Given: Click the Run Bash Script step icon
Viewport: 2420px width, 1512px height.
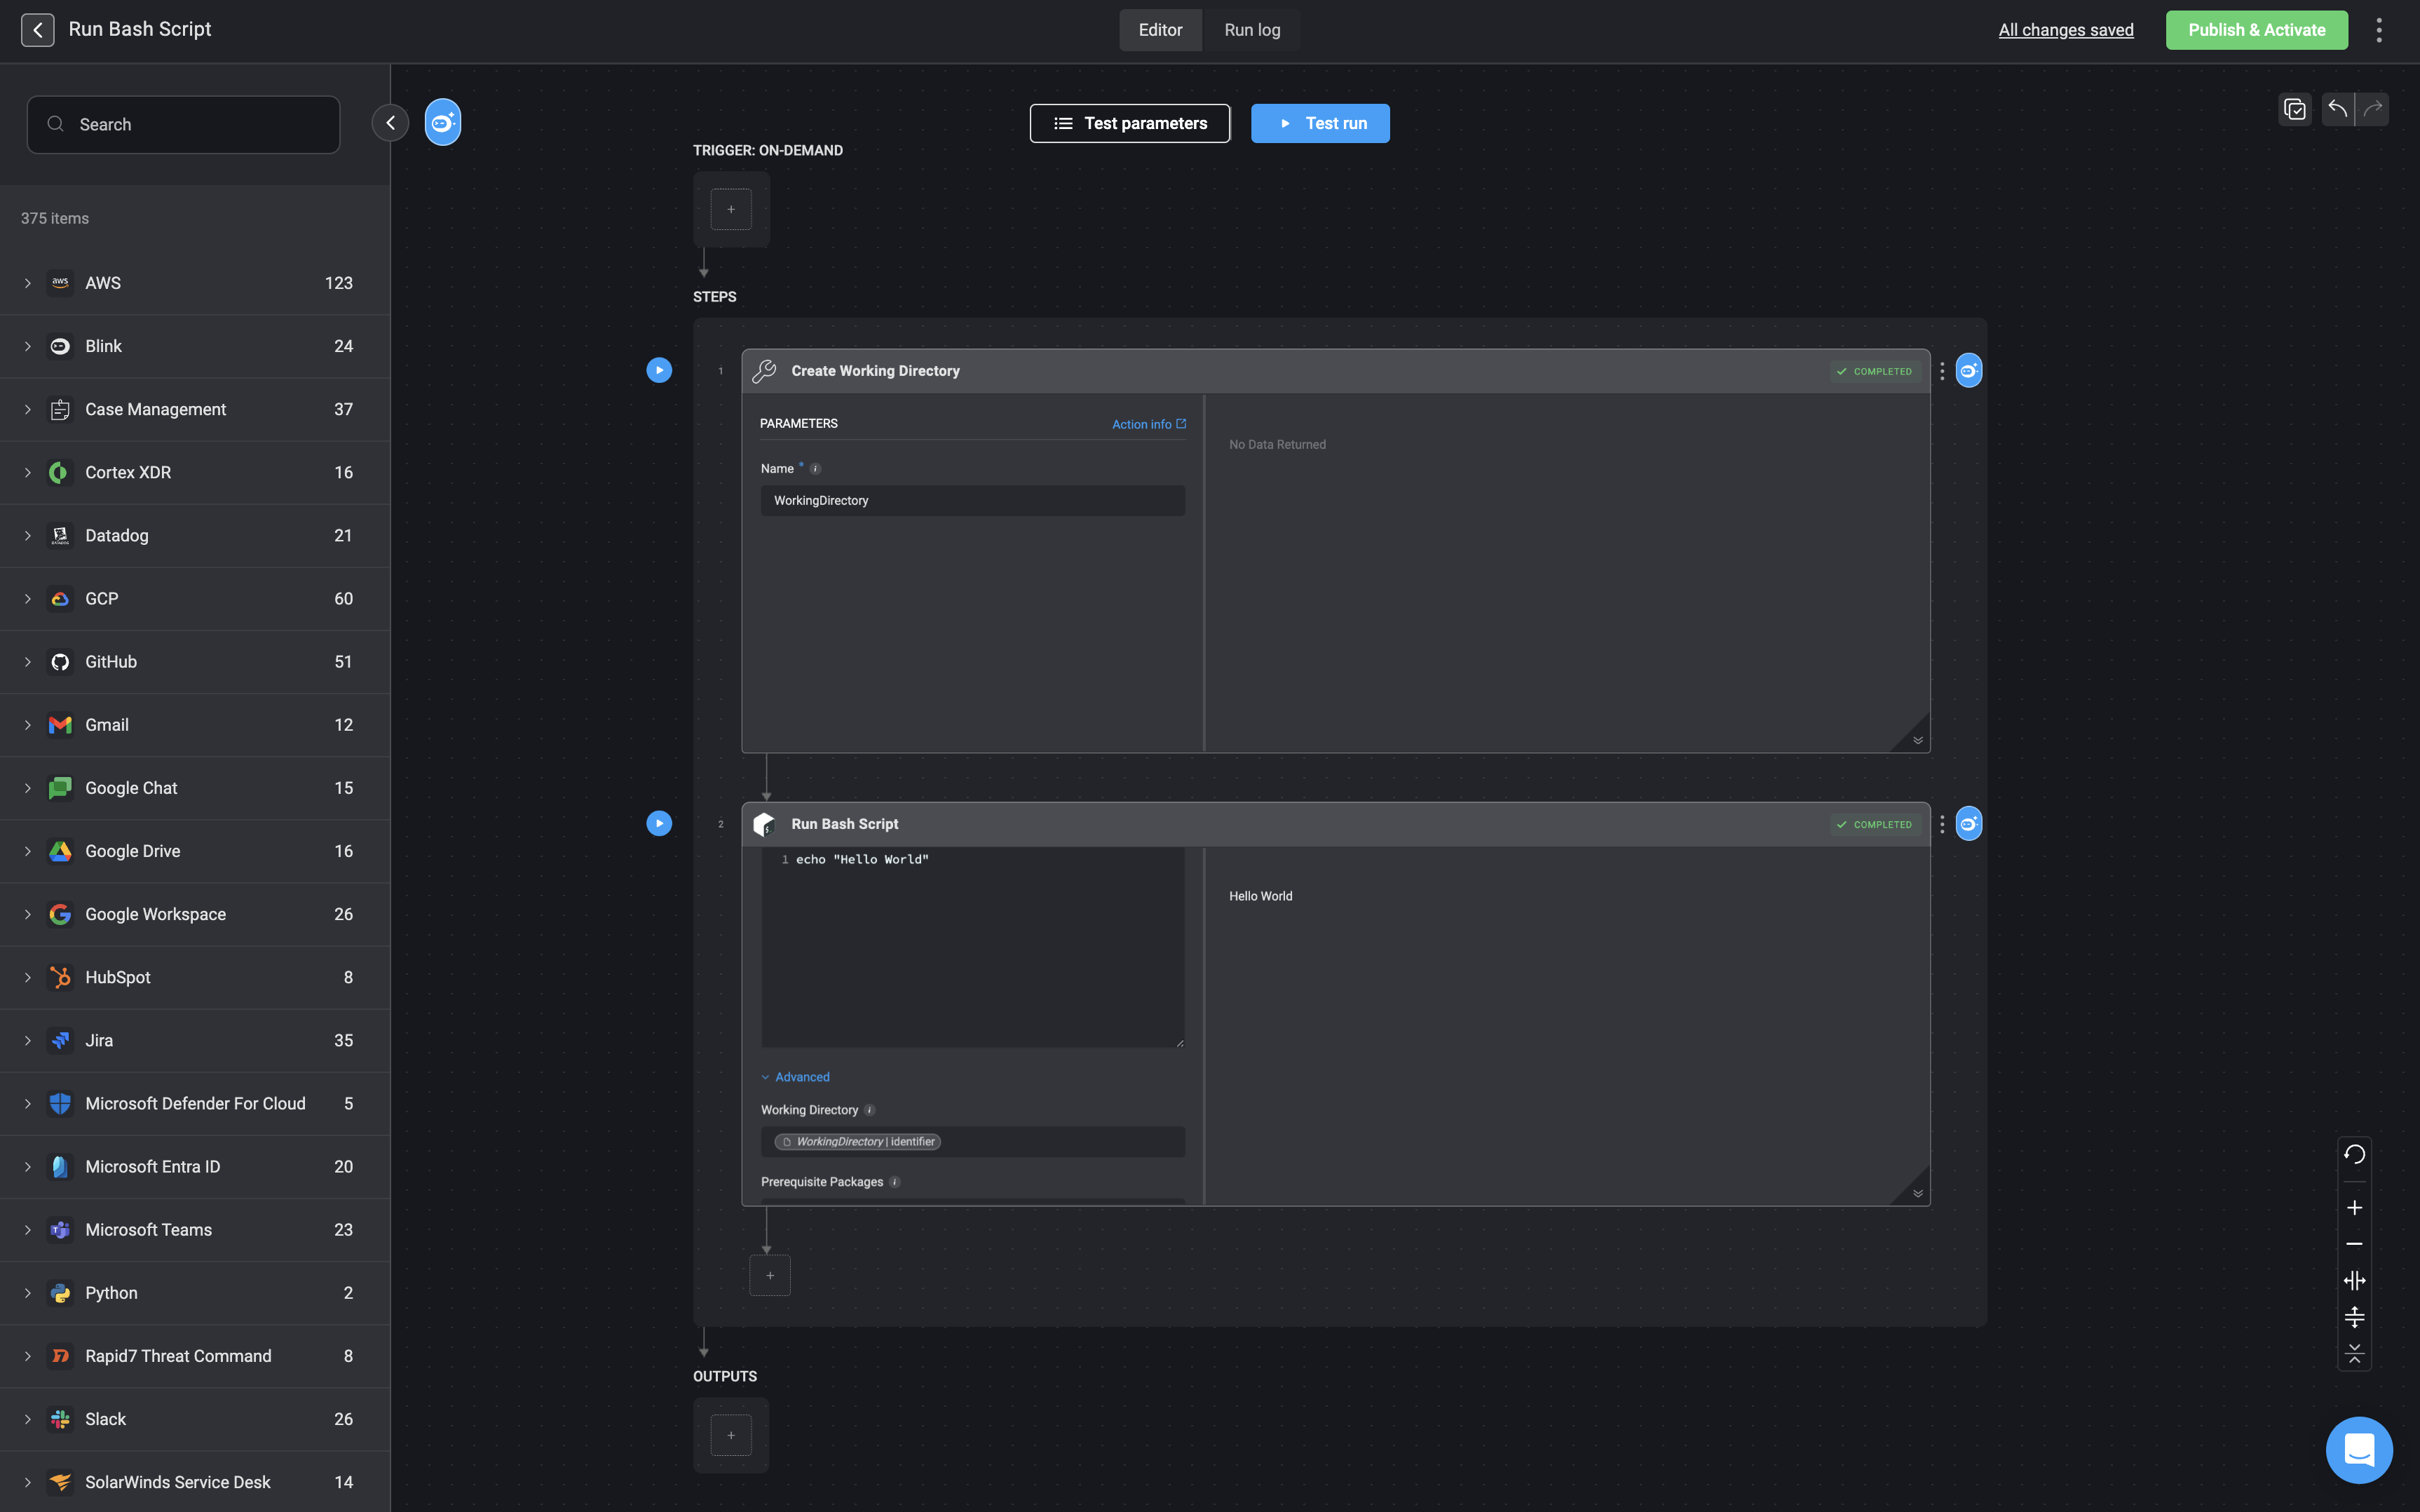Looking at the screenshot, I should click(765, 824).
